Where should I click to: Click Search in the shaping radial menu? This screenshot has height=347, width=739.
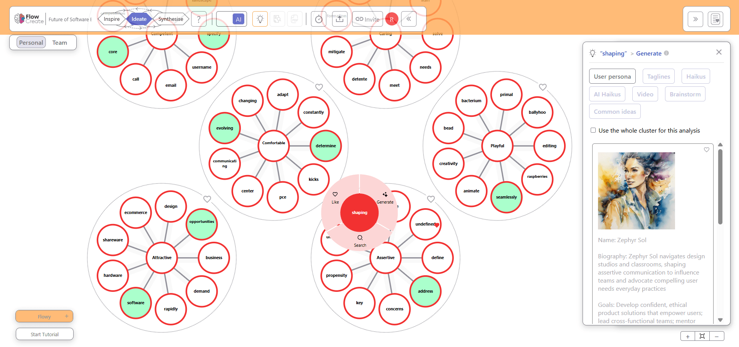click(360, 241)
